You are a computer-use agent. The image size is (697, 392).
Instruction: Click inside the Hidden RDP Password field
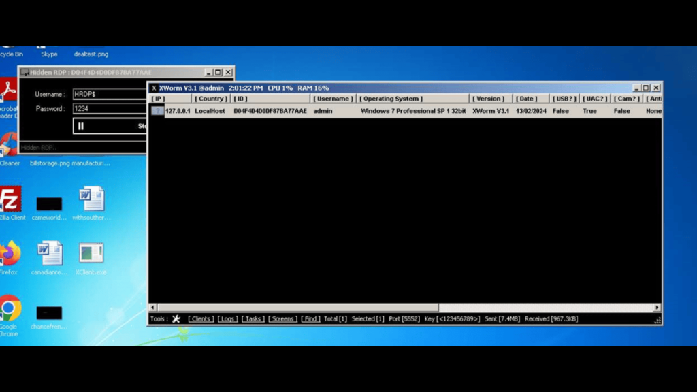(110, 108)
